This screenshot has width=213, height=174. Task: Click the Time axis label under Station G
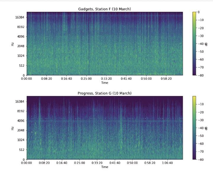[105, 167]
